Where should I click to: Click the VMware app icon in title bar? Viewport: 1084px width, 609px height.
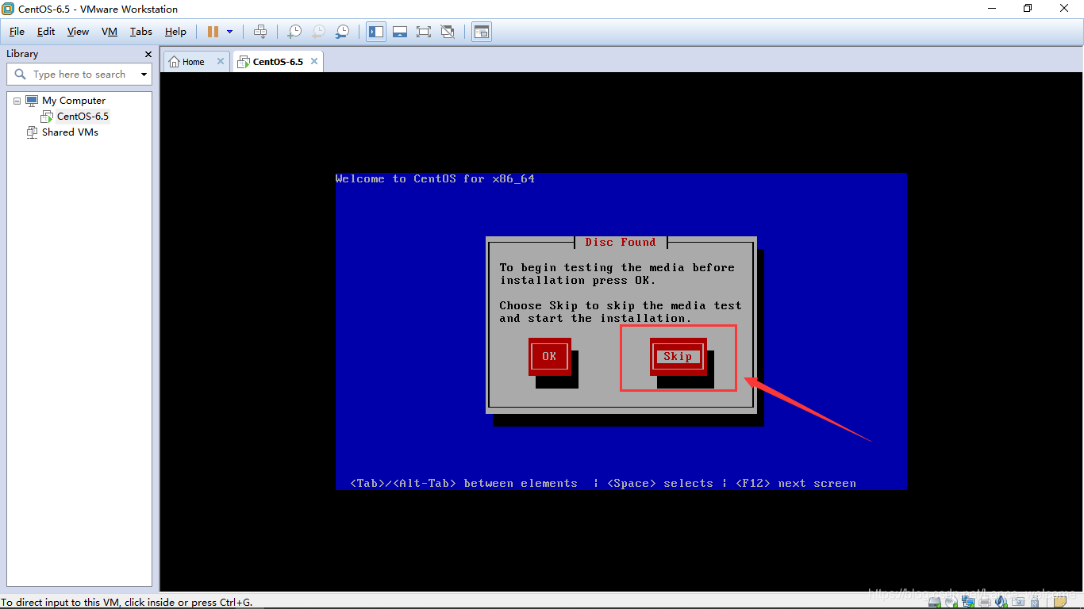[x=8, y=9]
